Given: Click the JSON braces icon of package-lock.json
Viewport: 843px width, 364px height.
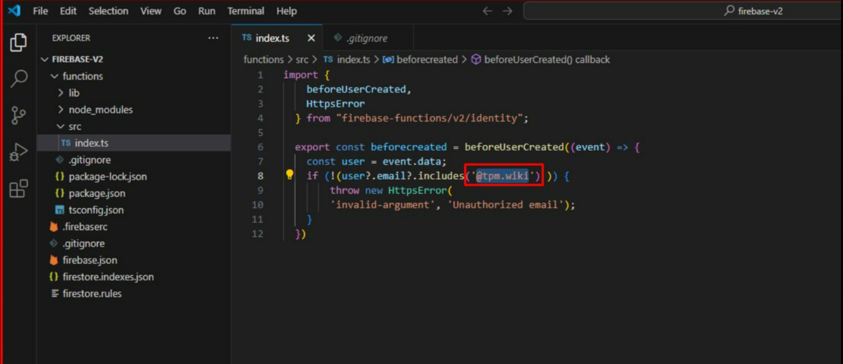Looking at the screenshot, I should tap(60, 177).
